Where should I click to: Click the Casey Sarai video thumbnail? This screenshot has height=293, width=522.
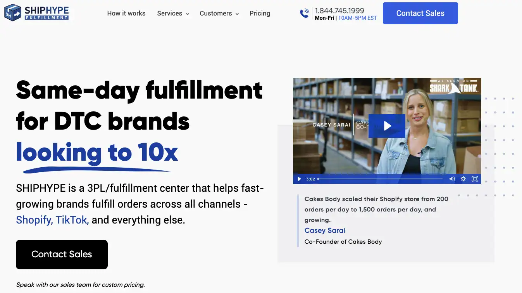387,131
